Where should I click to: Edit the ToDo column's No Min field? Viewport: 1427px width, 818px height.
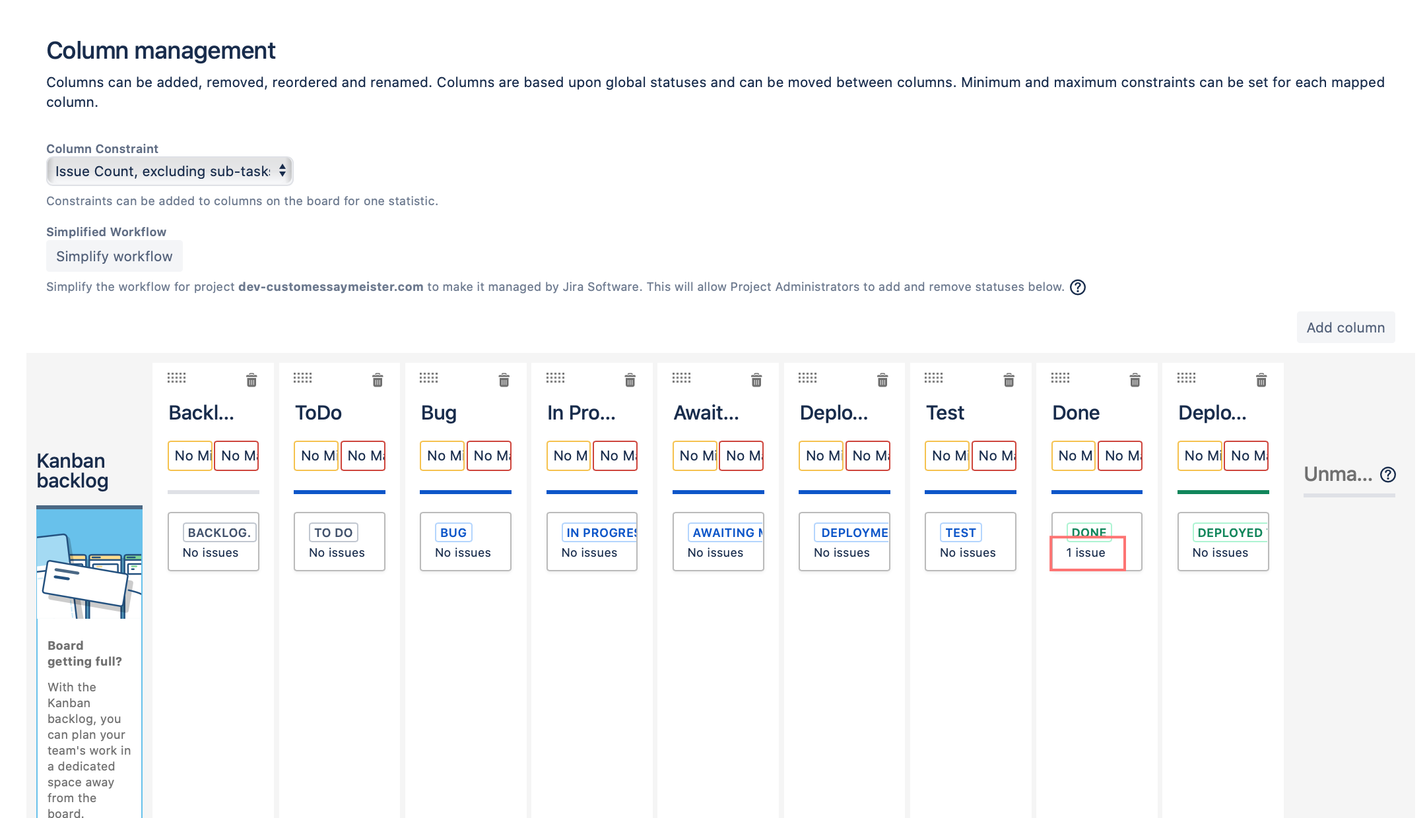tap(315, 456)
